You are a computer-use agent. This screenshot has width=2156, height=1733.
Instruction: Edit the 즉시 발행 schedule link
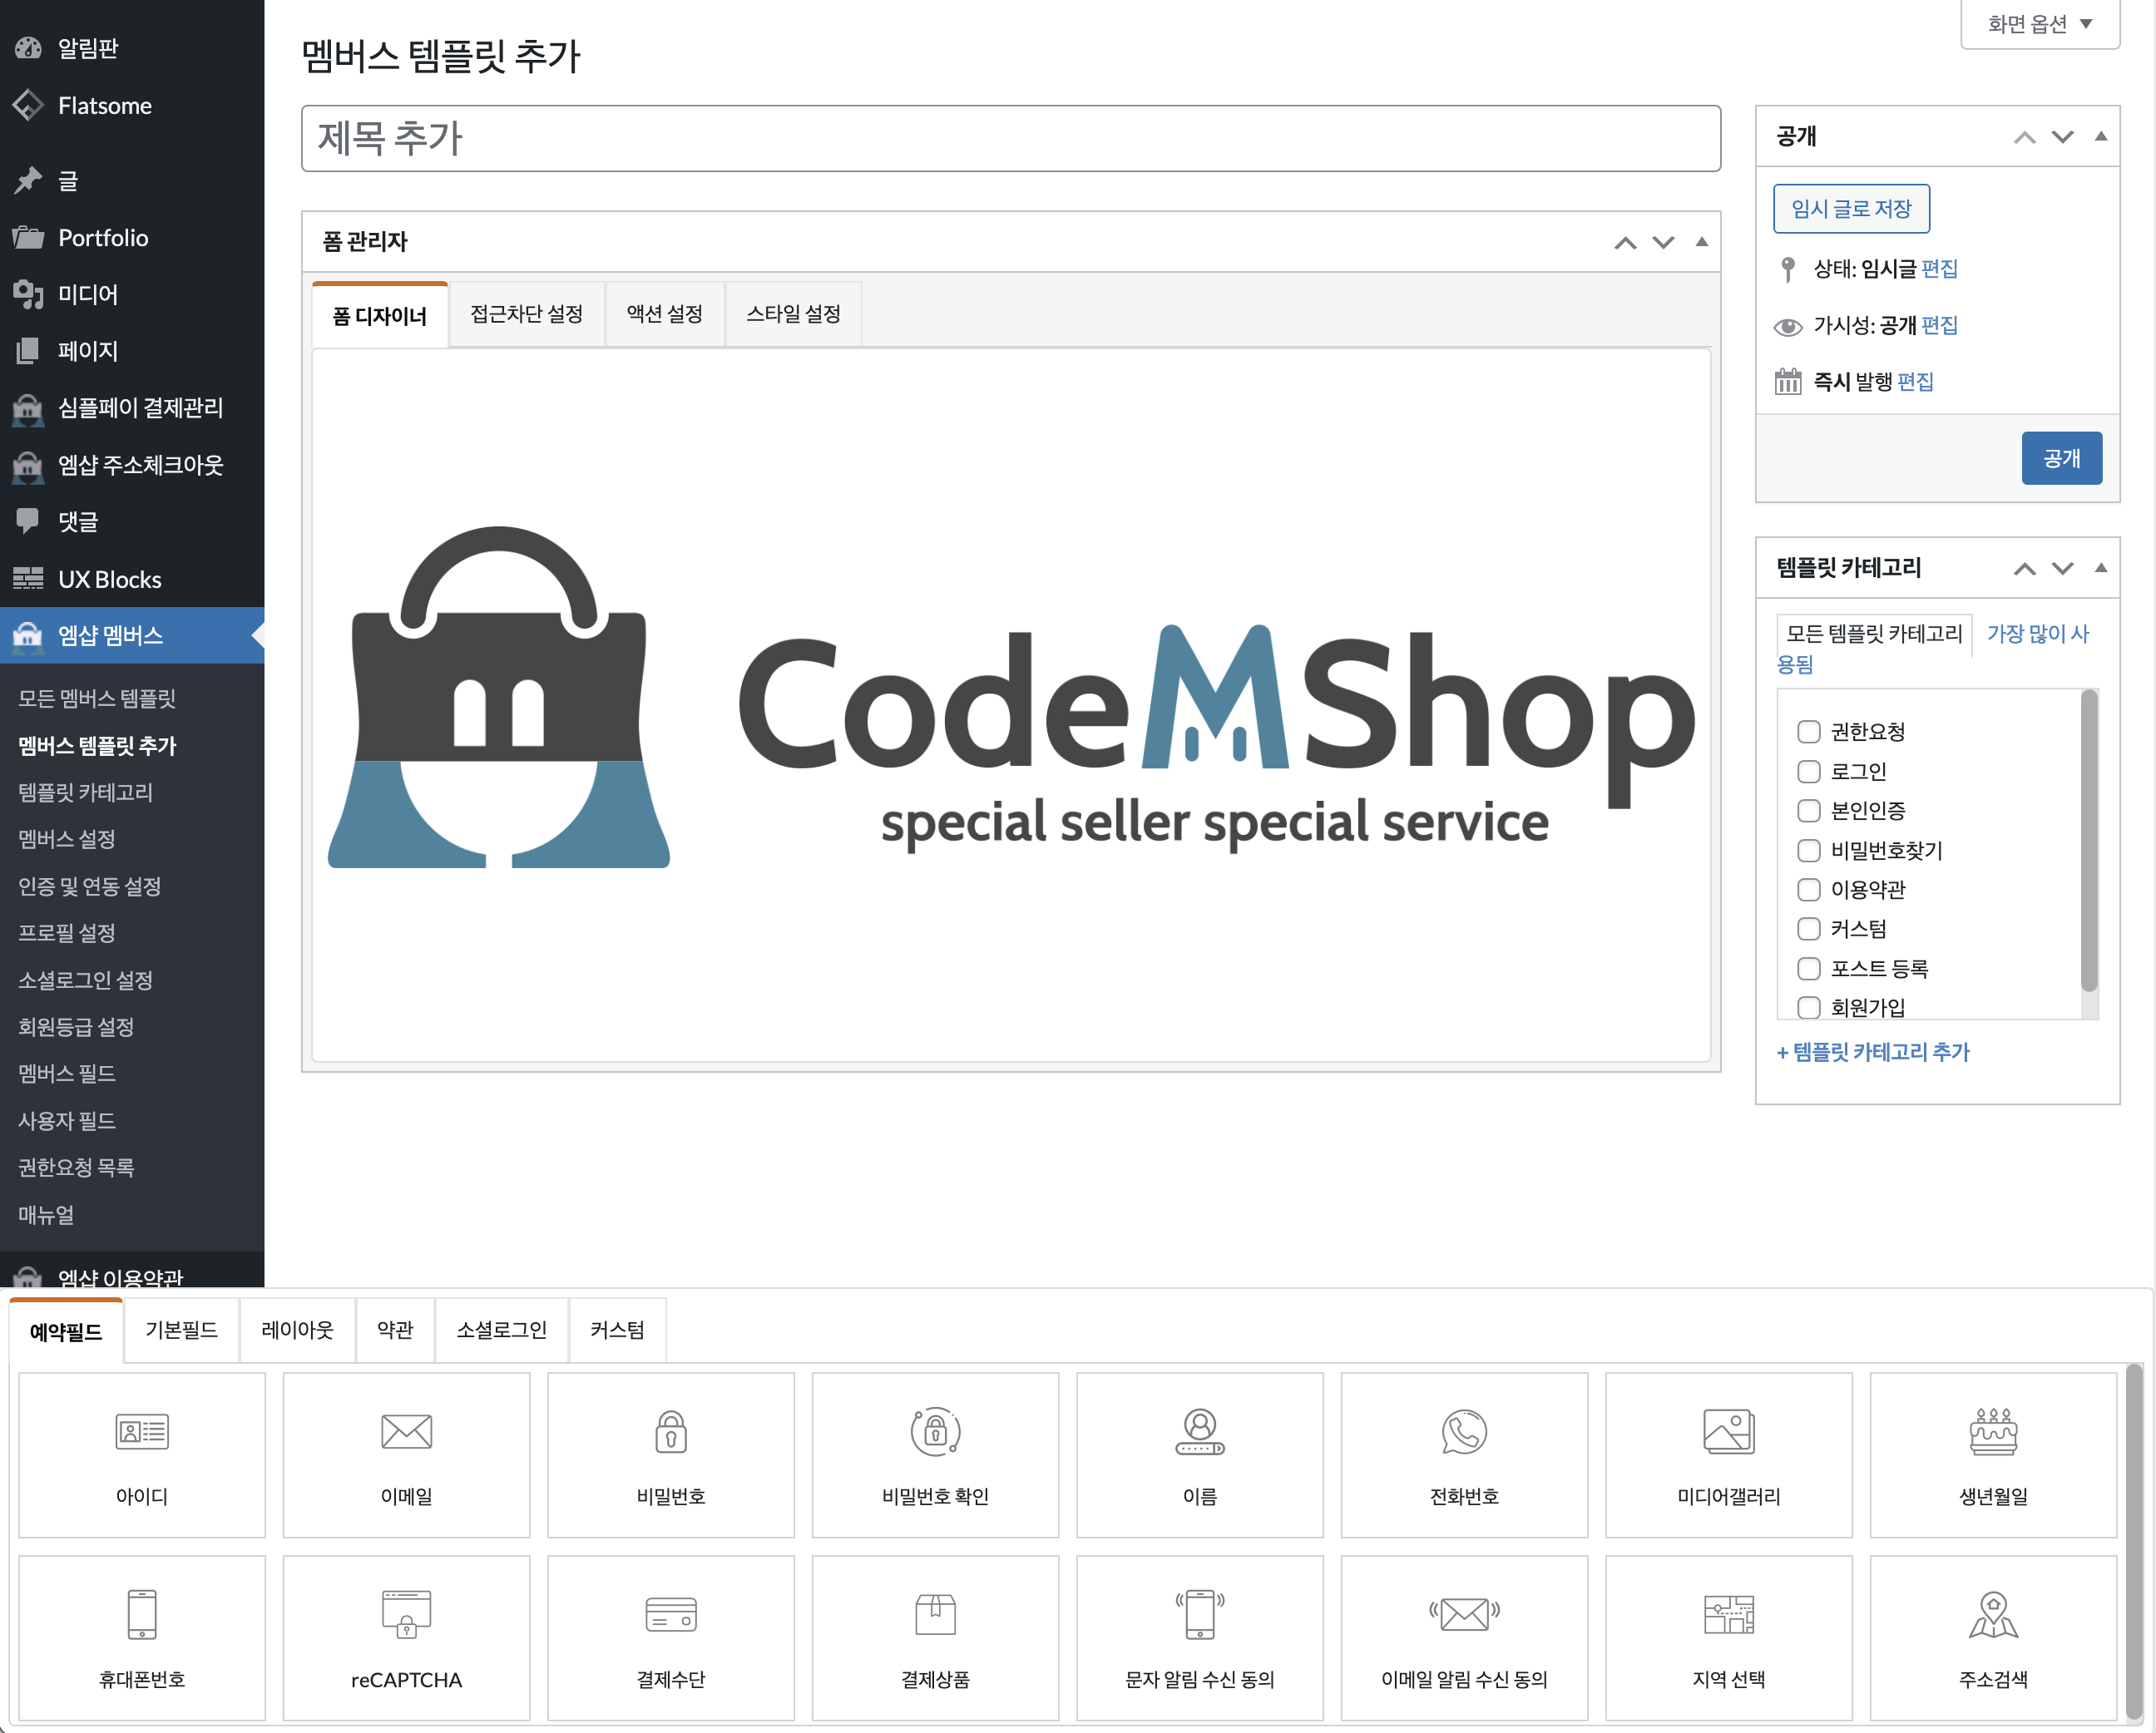(1915, 382)
